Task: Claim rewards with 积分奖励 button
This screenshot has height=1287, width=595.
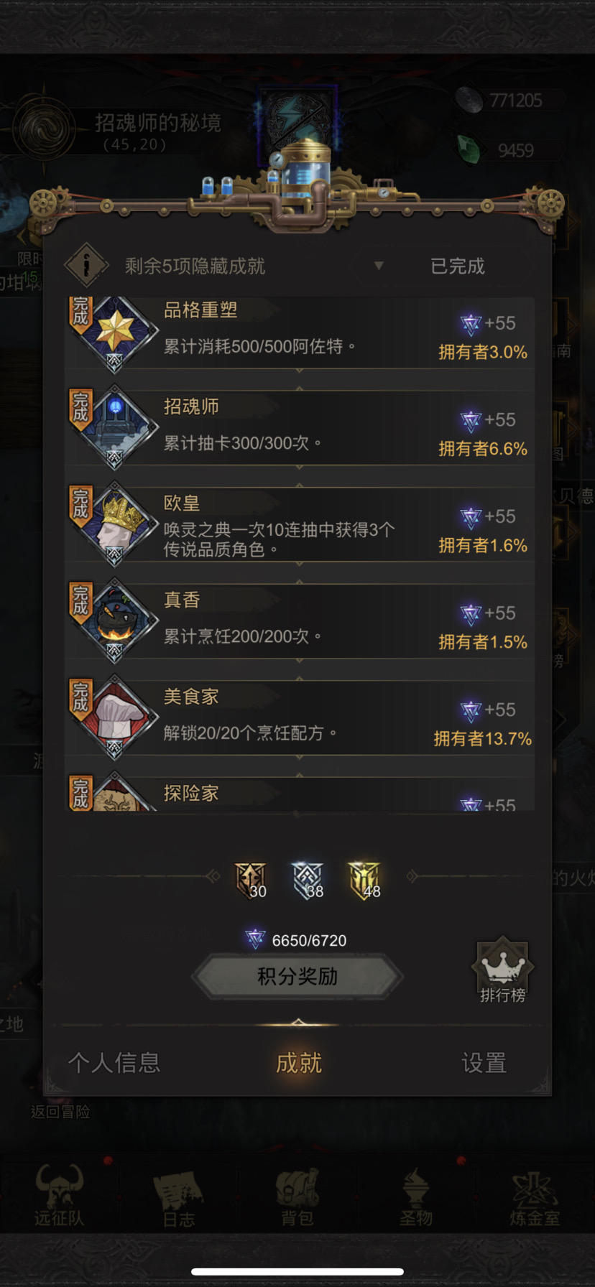Action: click(x=297, y=976)
